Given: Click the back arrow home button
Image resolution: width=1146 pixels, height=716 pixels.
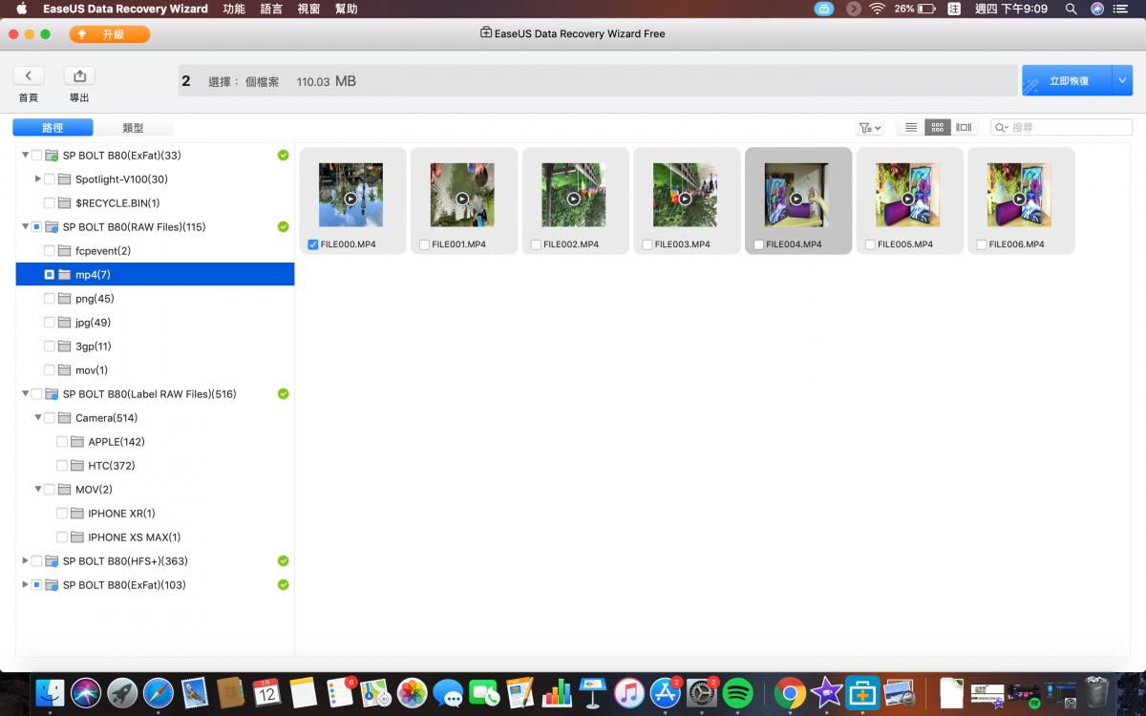Looking at the screenshot, I should (x=29, y=76).
